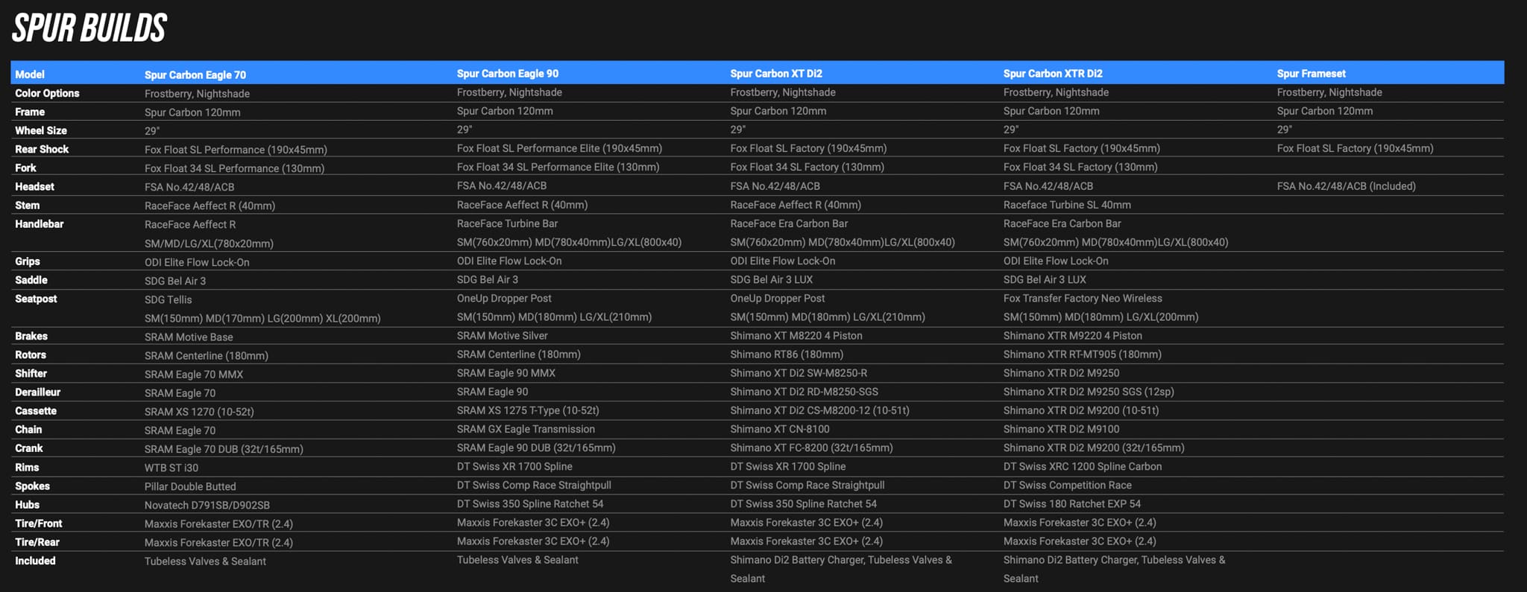Click the Color Options row label
The height and width of the screenshot is (592, 1527).
[47, 93]
